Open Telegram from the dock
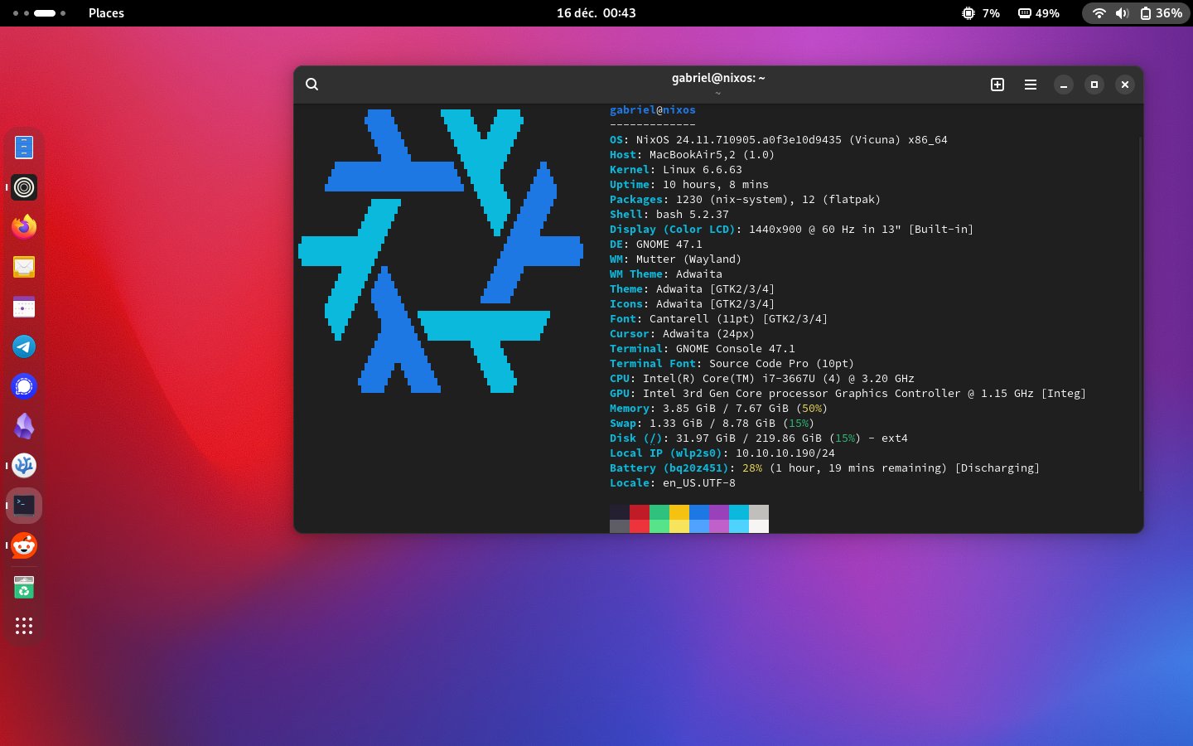The height and width of the screenshot is (746, 1193). point(24,346)
